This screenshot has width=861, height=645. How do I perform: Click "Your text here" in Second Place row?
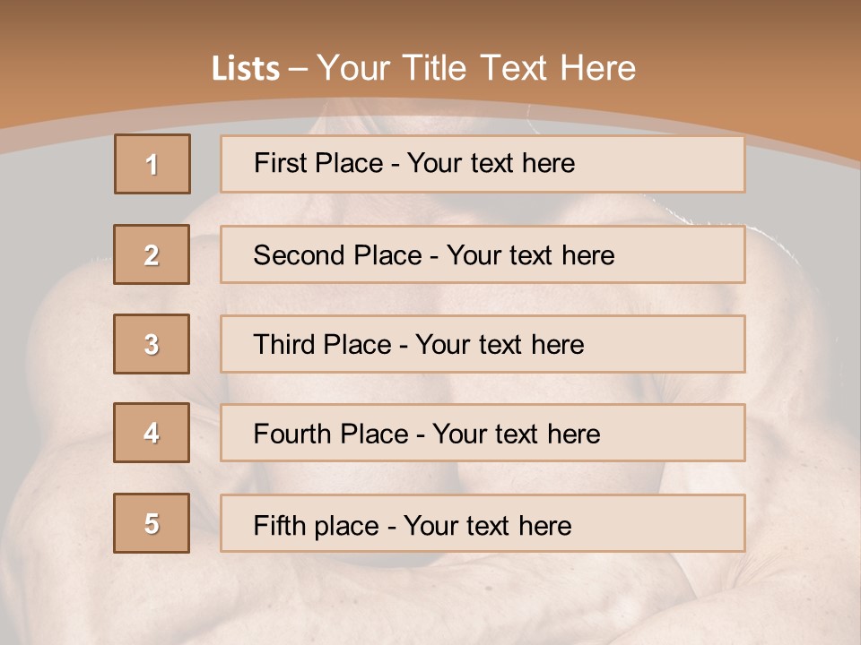coord(530,255)
